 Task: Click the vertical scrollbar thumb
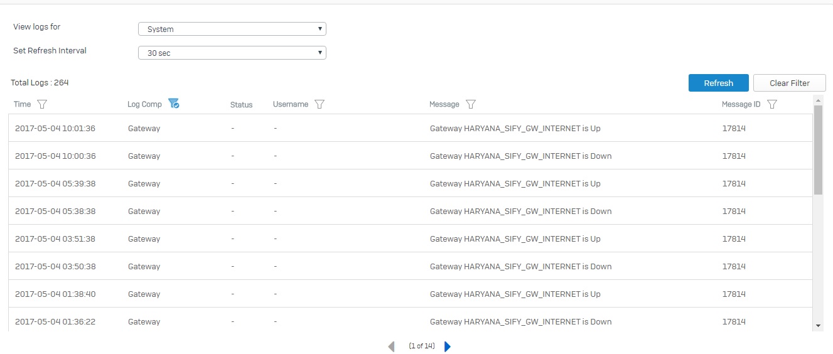(818, 149)
